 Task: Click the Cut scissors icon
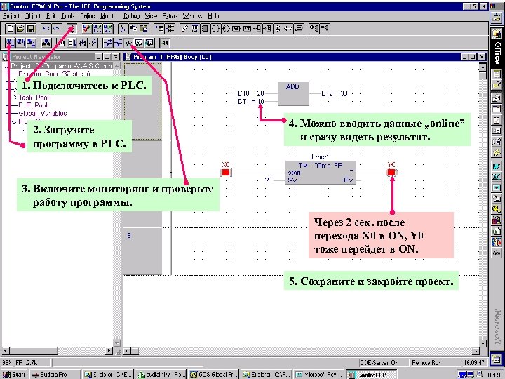point(122,29)
